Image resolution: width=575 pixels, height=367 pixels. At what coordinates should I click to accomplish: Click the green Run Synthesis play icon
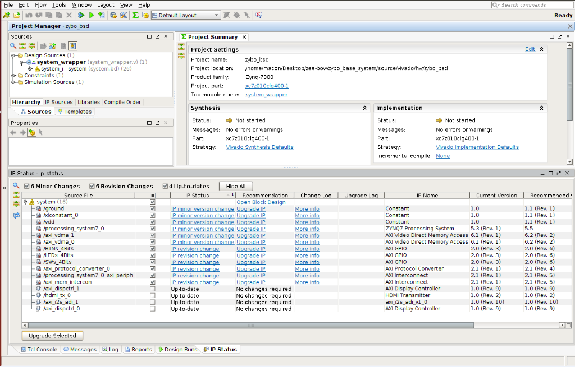[92, 15]
